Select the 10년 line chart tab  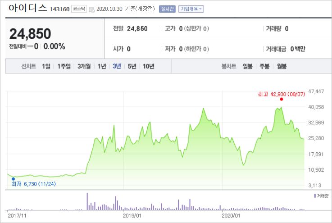[x=148, y=66]
